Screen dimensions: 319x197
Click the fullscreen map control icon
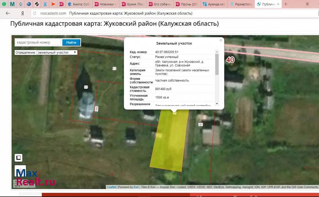pyautogui.click(x=18, y=158)
